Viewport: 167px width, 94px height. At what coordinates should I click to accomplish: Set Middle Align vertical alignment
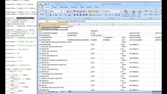(77, 11)
